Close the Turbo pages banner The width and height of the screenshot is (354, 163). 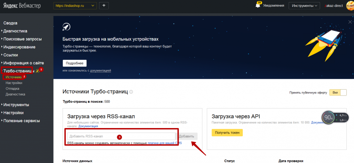350,21
